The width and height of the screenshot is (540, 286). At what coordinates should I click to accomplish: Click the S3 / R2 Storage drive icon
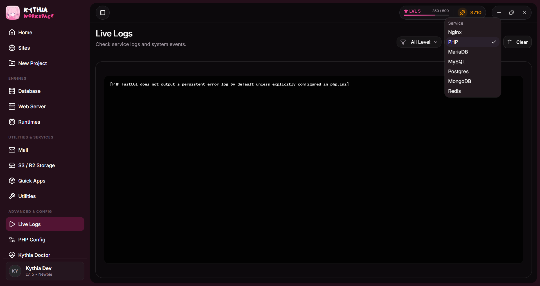click(x=12, y=165)
